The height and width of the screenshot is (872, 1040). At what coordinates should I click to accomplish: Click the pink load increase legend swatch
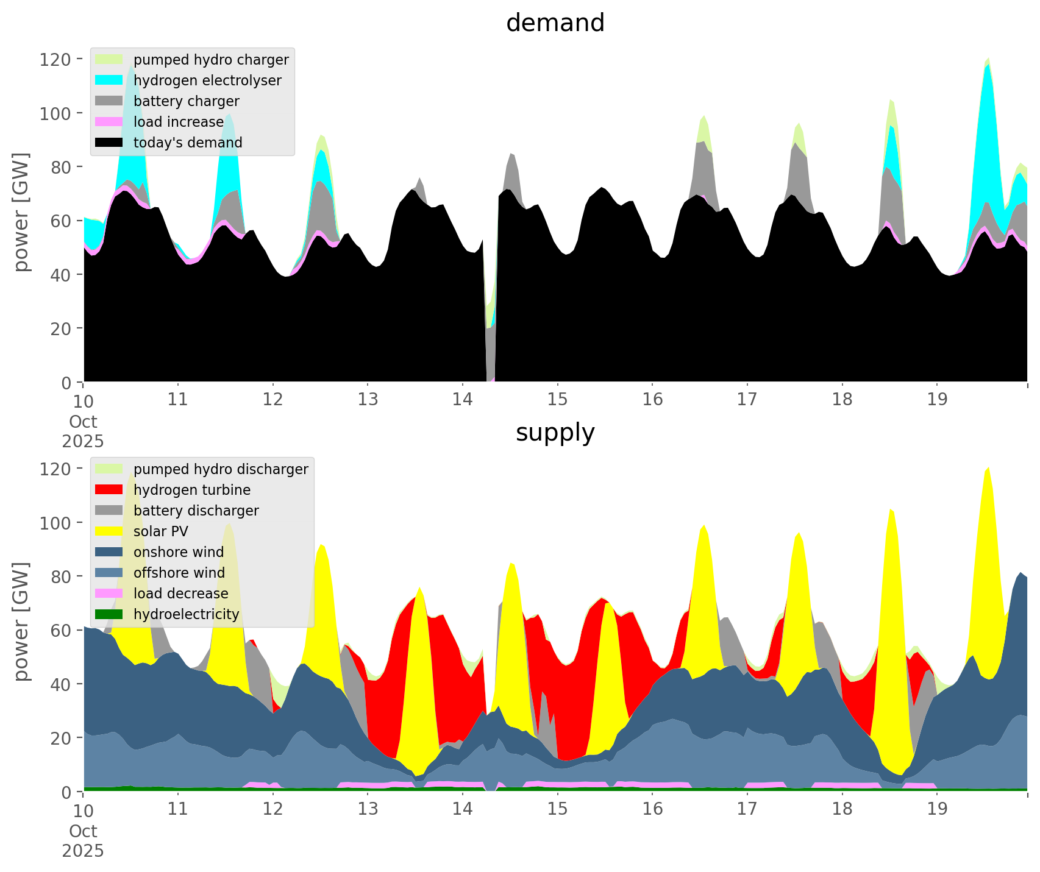click(x=109, y=122)
